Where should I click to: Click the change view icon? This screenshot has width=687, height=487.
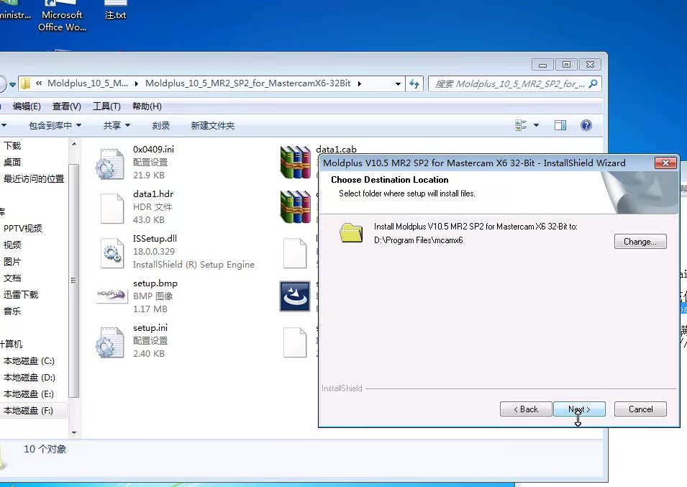(521, 125)
